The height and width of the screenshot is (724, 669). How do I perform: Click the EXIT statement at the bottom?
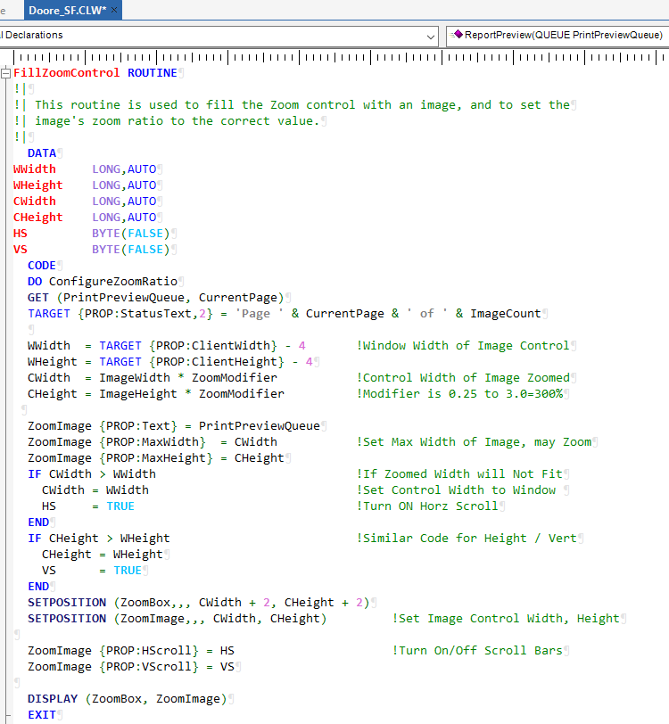[x=41, y=715]
